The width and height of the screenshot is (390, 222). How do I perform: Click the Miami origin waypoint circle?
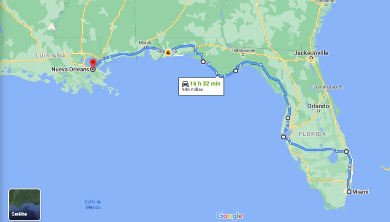[349, 192]
